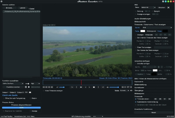Adjust the playback speed slider next to x1
Screen dimensions: 175x118
tap(63, 87)
